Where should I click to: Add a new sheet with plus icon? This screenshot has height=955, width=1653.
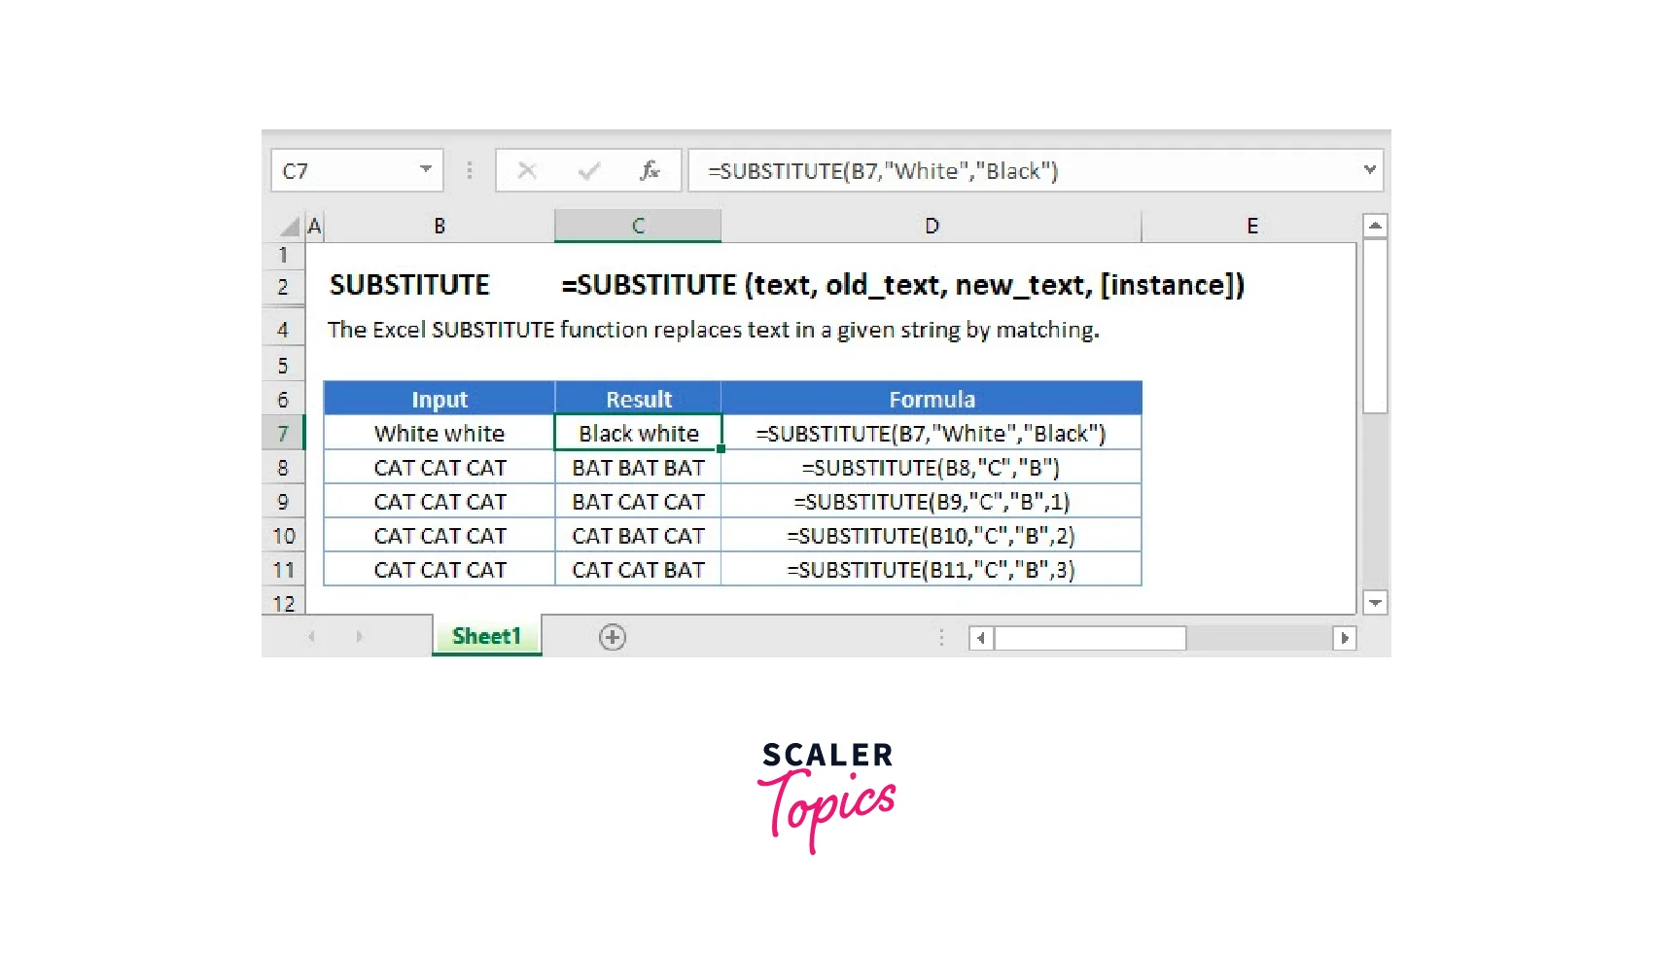tap(613, 637)
